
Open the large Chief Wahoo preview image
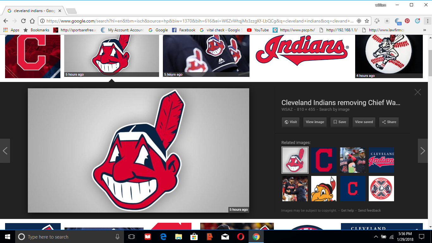coord(139,150)
